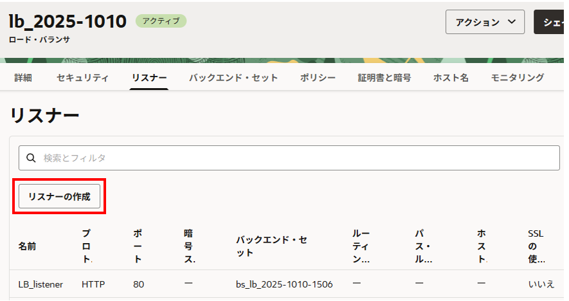Click the バックエンド・セット table column header
569x301 pixels.
pos(271,246)
